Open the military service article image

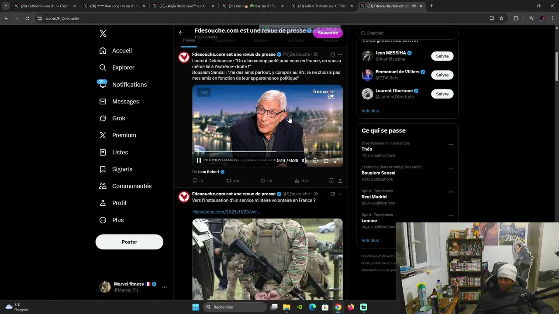[x=267, y=259]
